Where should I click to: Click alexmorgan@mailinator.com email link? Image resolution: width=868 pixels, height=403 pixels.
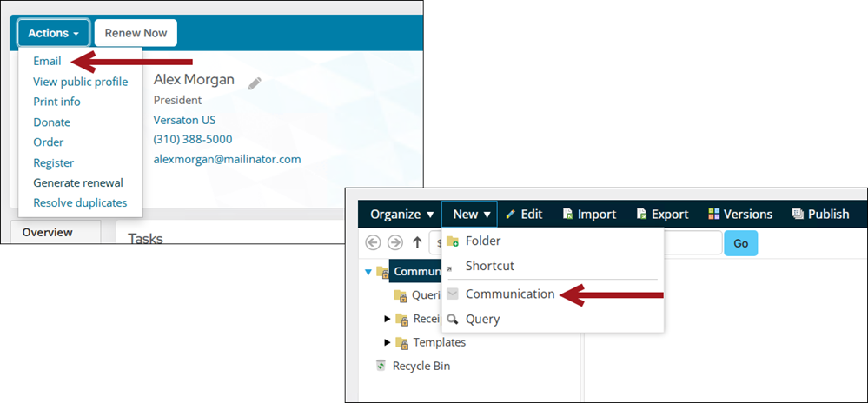[227, 160]
